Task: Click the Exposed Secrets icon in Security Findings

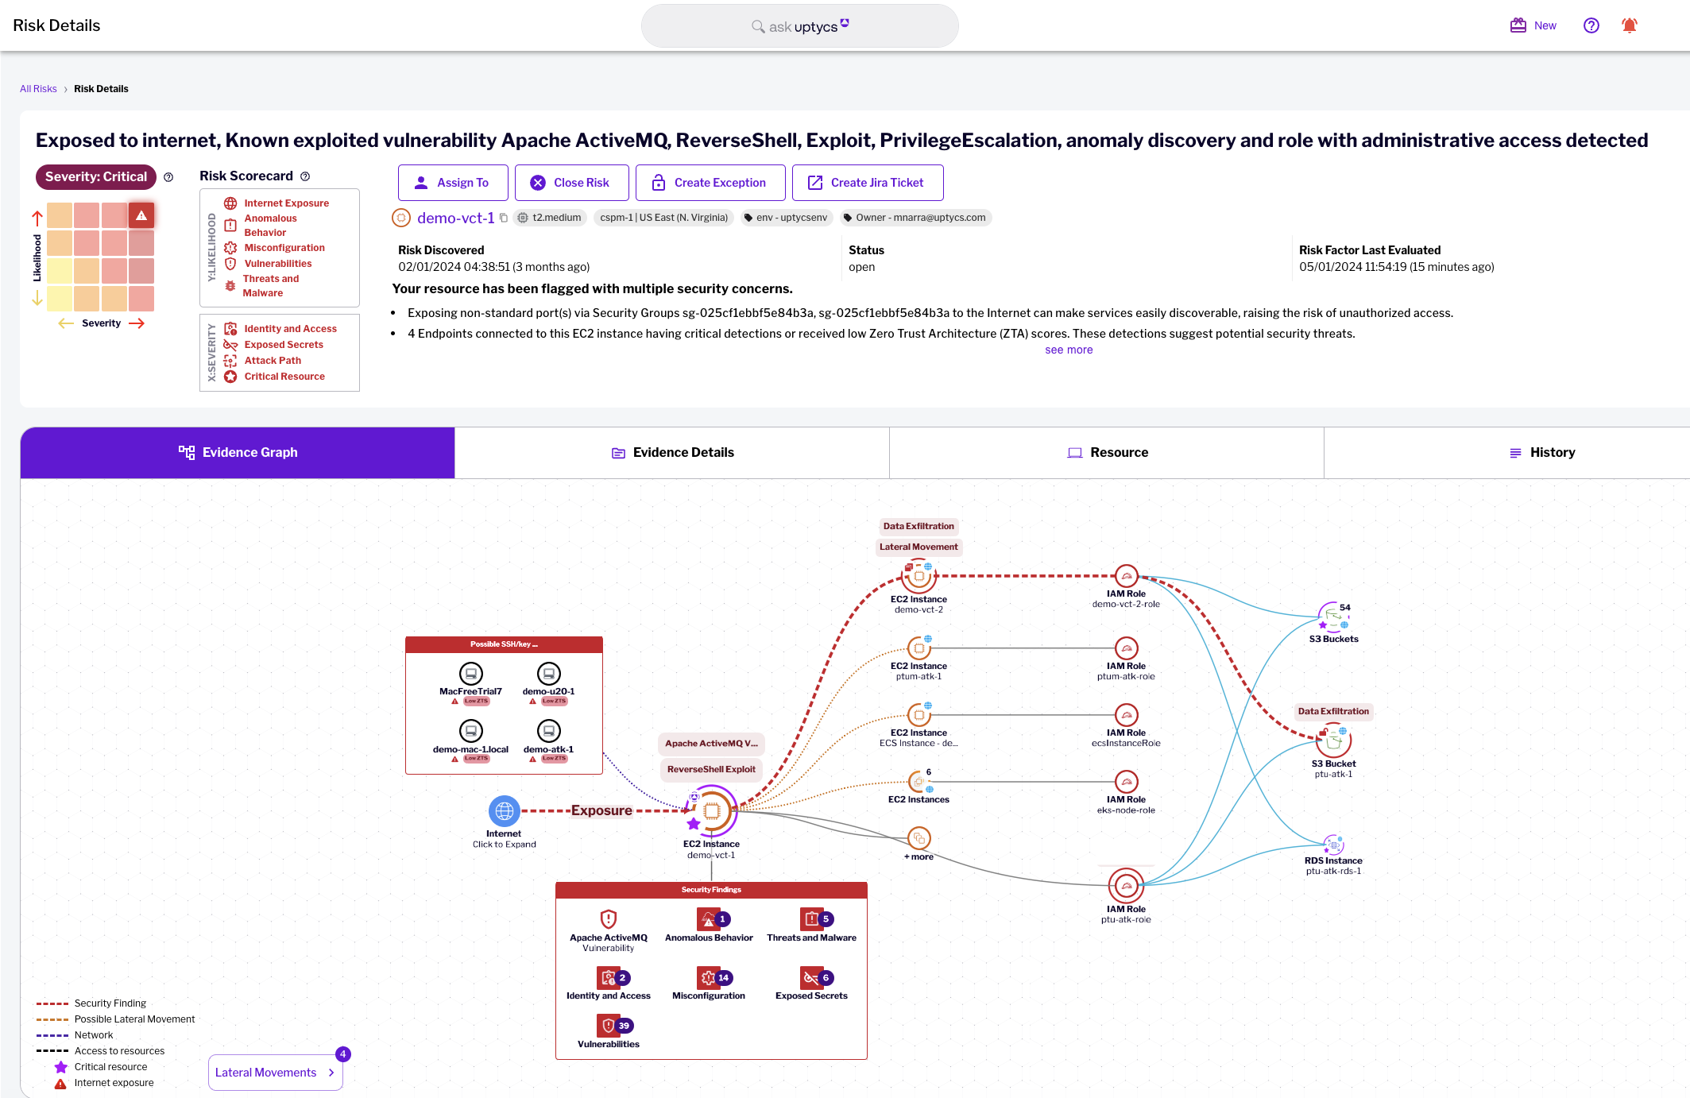Action: point(811,978)
